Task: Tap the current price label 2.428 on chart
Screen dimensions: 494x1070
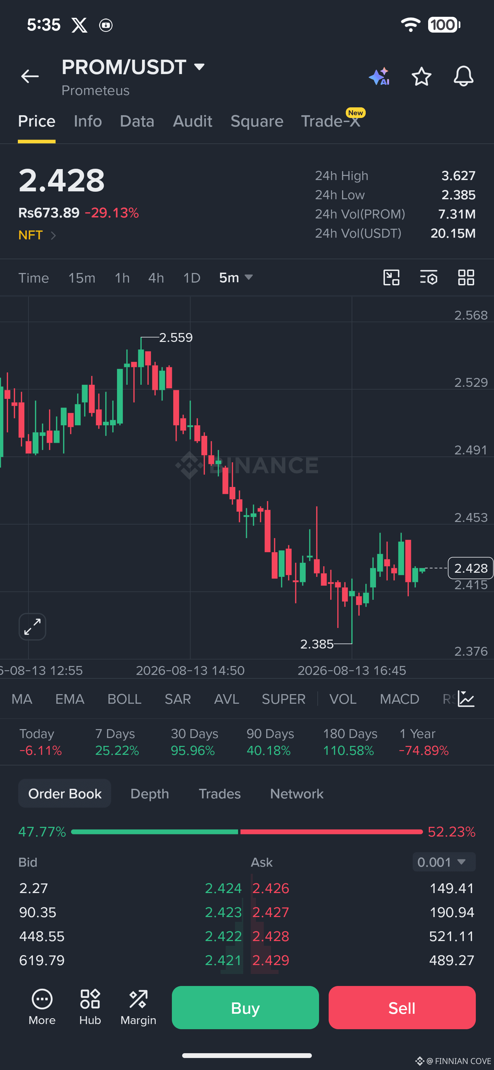Action: [x=470, y=568]
